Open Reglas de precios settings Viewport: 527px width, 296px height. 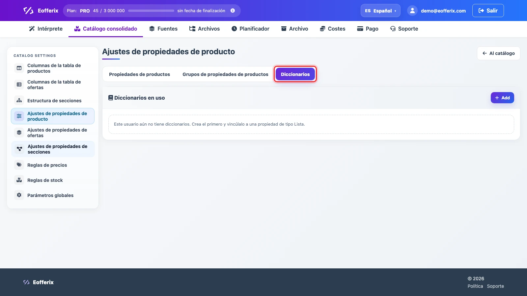click(x=53, y=165)
